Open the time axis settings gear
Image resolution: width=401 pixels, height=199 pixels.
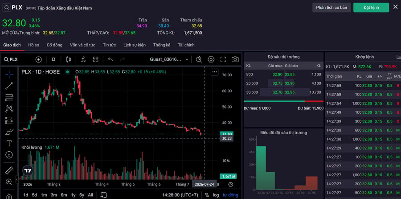[231, 184]
